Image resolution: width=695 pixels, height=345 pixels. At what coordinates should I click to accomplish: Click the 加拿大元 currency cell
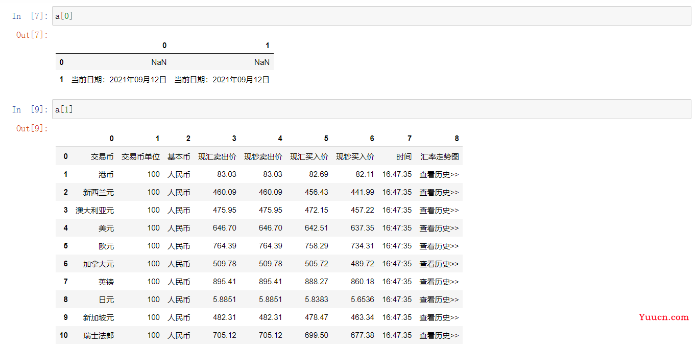99,264
